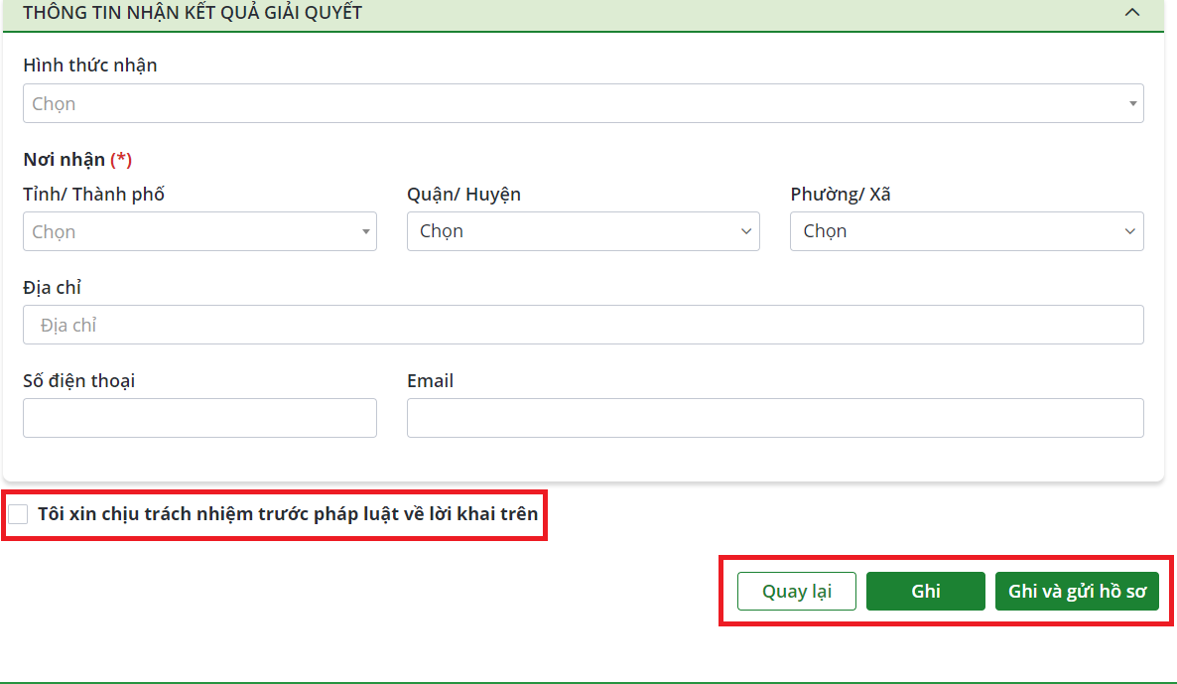Screen dimensions: 1177x684
Task: Collapse the section using the header chevron
Action: click(1131, 13)
